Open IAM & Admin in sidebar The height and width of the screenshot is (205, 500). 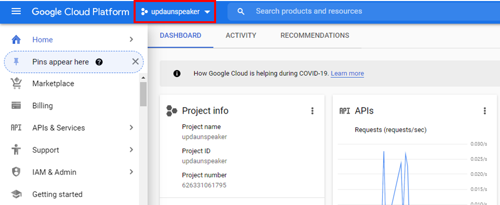(x=54, y=172)
